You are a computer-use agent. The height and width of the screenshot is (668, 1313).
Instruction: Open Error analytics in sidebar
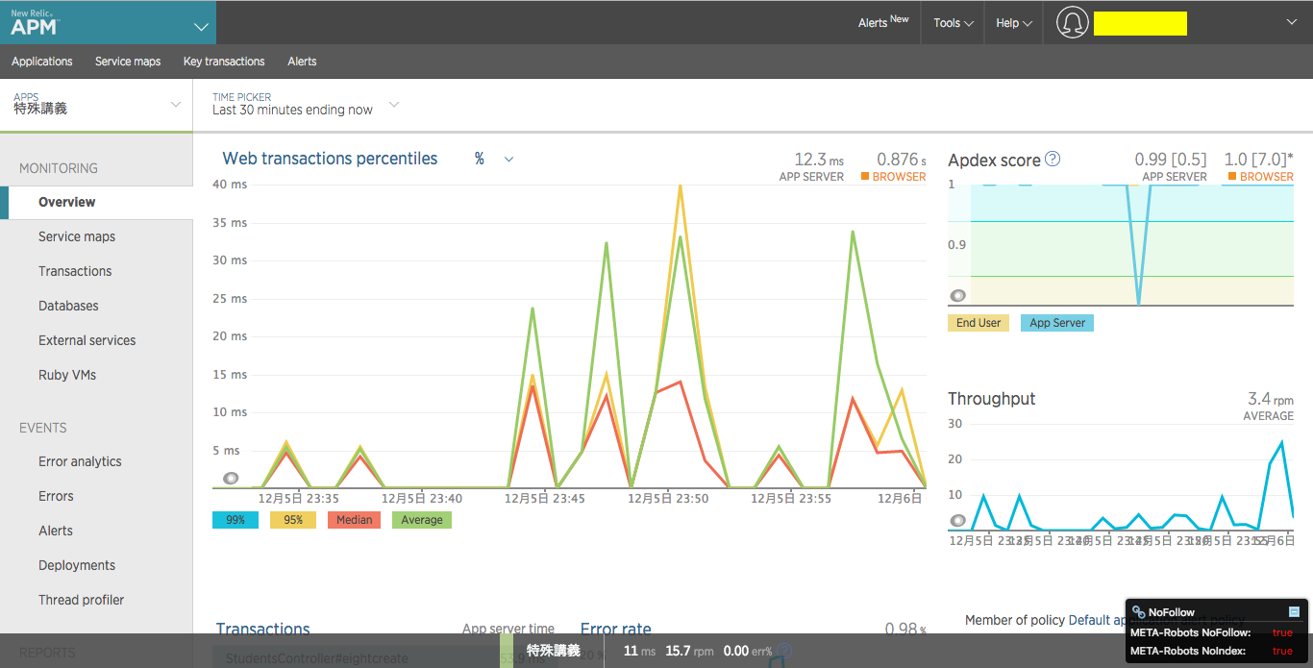pos(80,461)
